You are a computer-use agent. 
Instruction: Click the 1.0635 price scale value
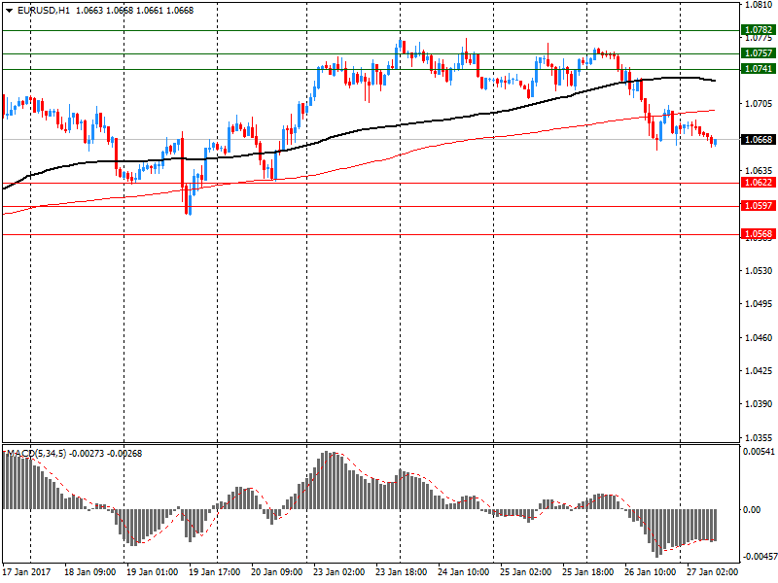click(759, 170)
